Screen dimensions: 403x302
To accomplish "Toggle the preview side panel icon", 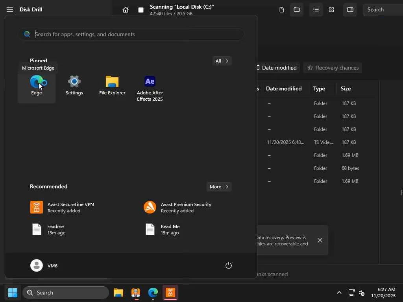I will tap(350, 10).
